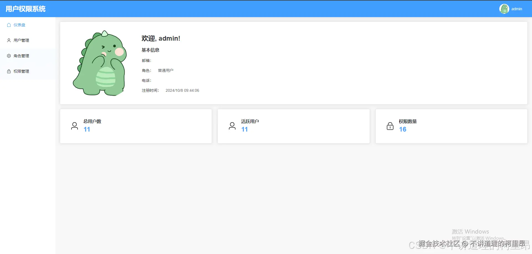
Task: Click the total users count 11
Action: coord(87,129)
